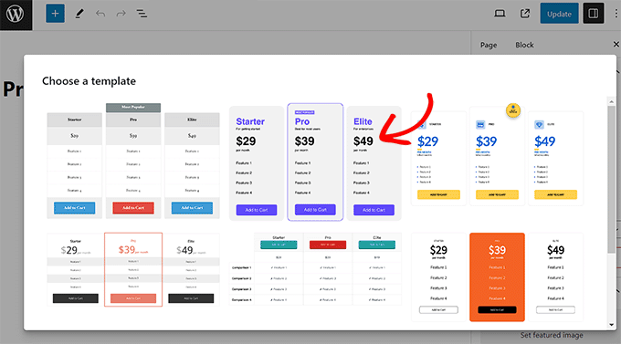
Task: Open the WordPress logo menu
Action: 16,15
